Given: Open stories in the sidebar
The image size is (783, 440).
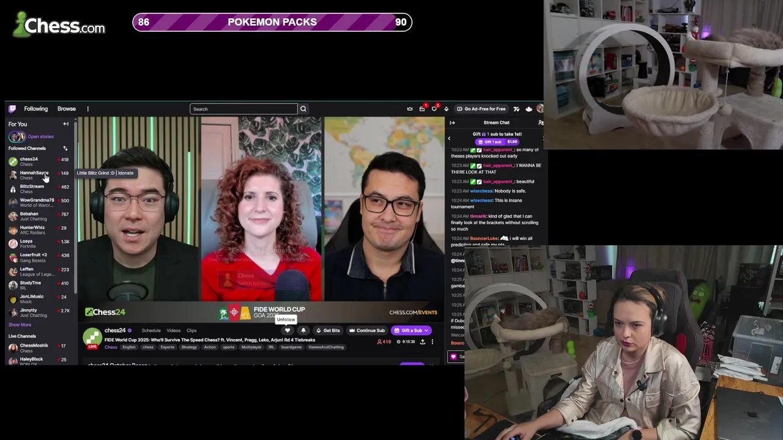Looking at the screenshot, I should 31,137.
